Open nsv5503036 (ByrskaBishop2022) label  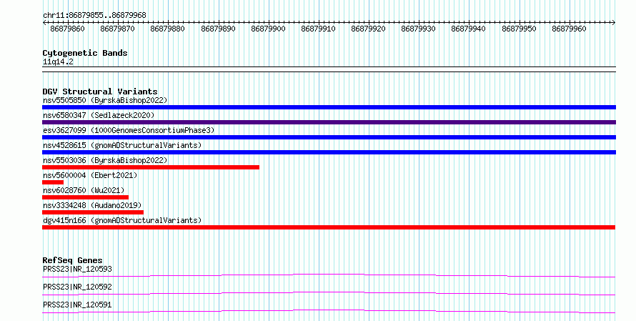point(105,160)
